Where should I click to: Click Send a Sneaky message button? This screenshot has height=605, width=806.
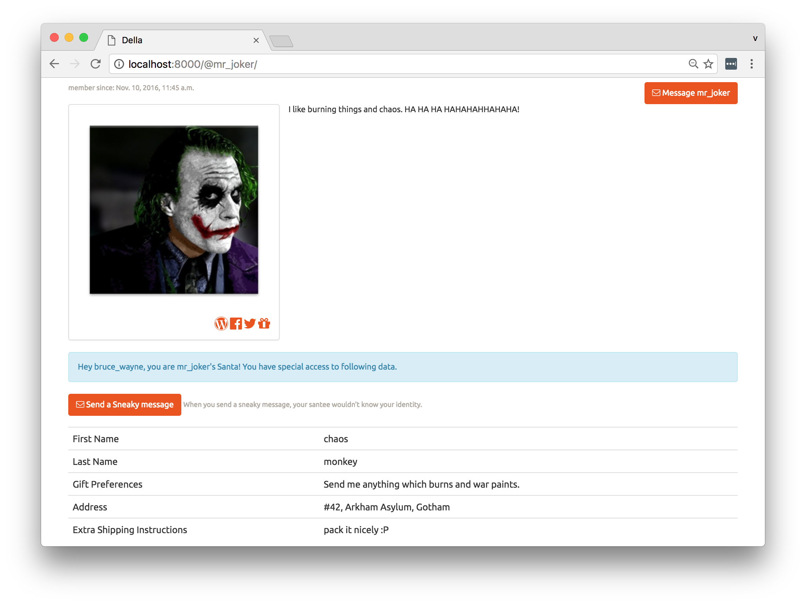click(x=125, y=404)
